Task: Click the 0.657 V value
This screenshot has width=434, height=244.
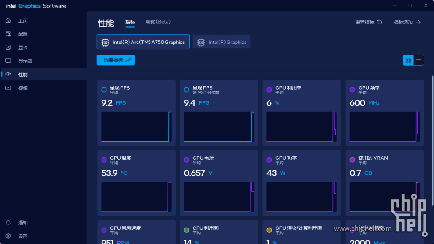Action: pos(198,173)
